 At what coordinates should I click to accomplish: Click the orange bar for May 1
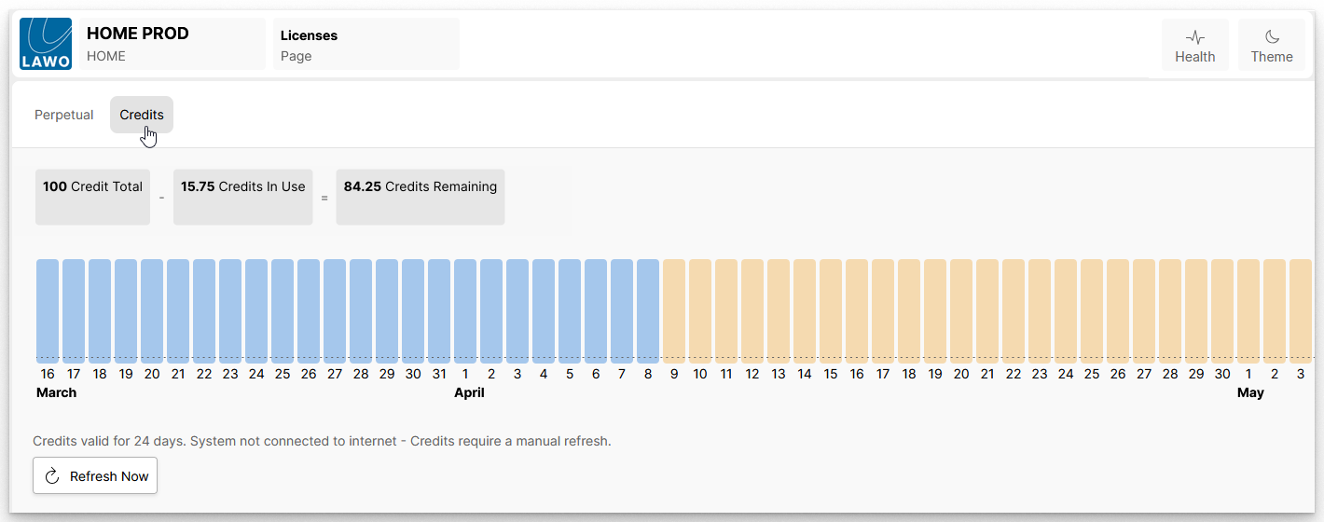[x=1248, y=310]
